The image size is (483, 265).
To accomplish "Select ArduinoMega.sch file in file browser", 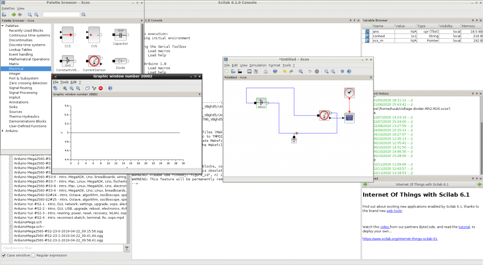I will (x=28, y=222).
